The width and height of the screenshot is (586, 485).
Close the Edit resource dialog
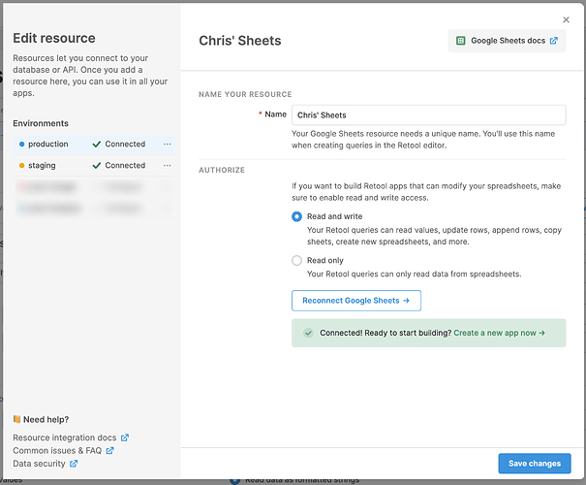566,19
